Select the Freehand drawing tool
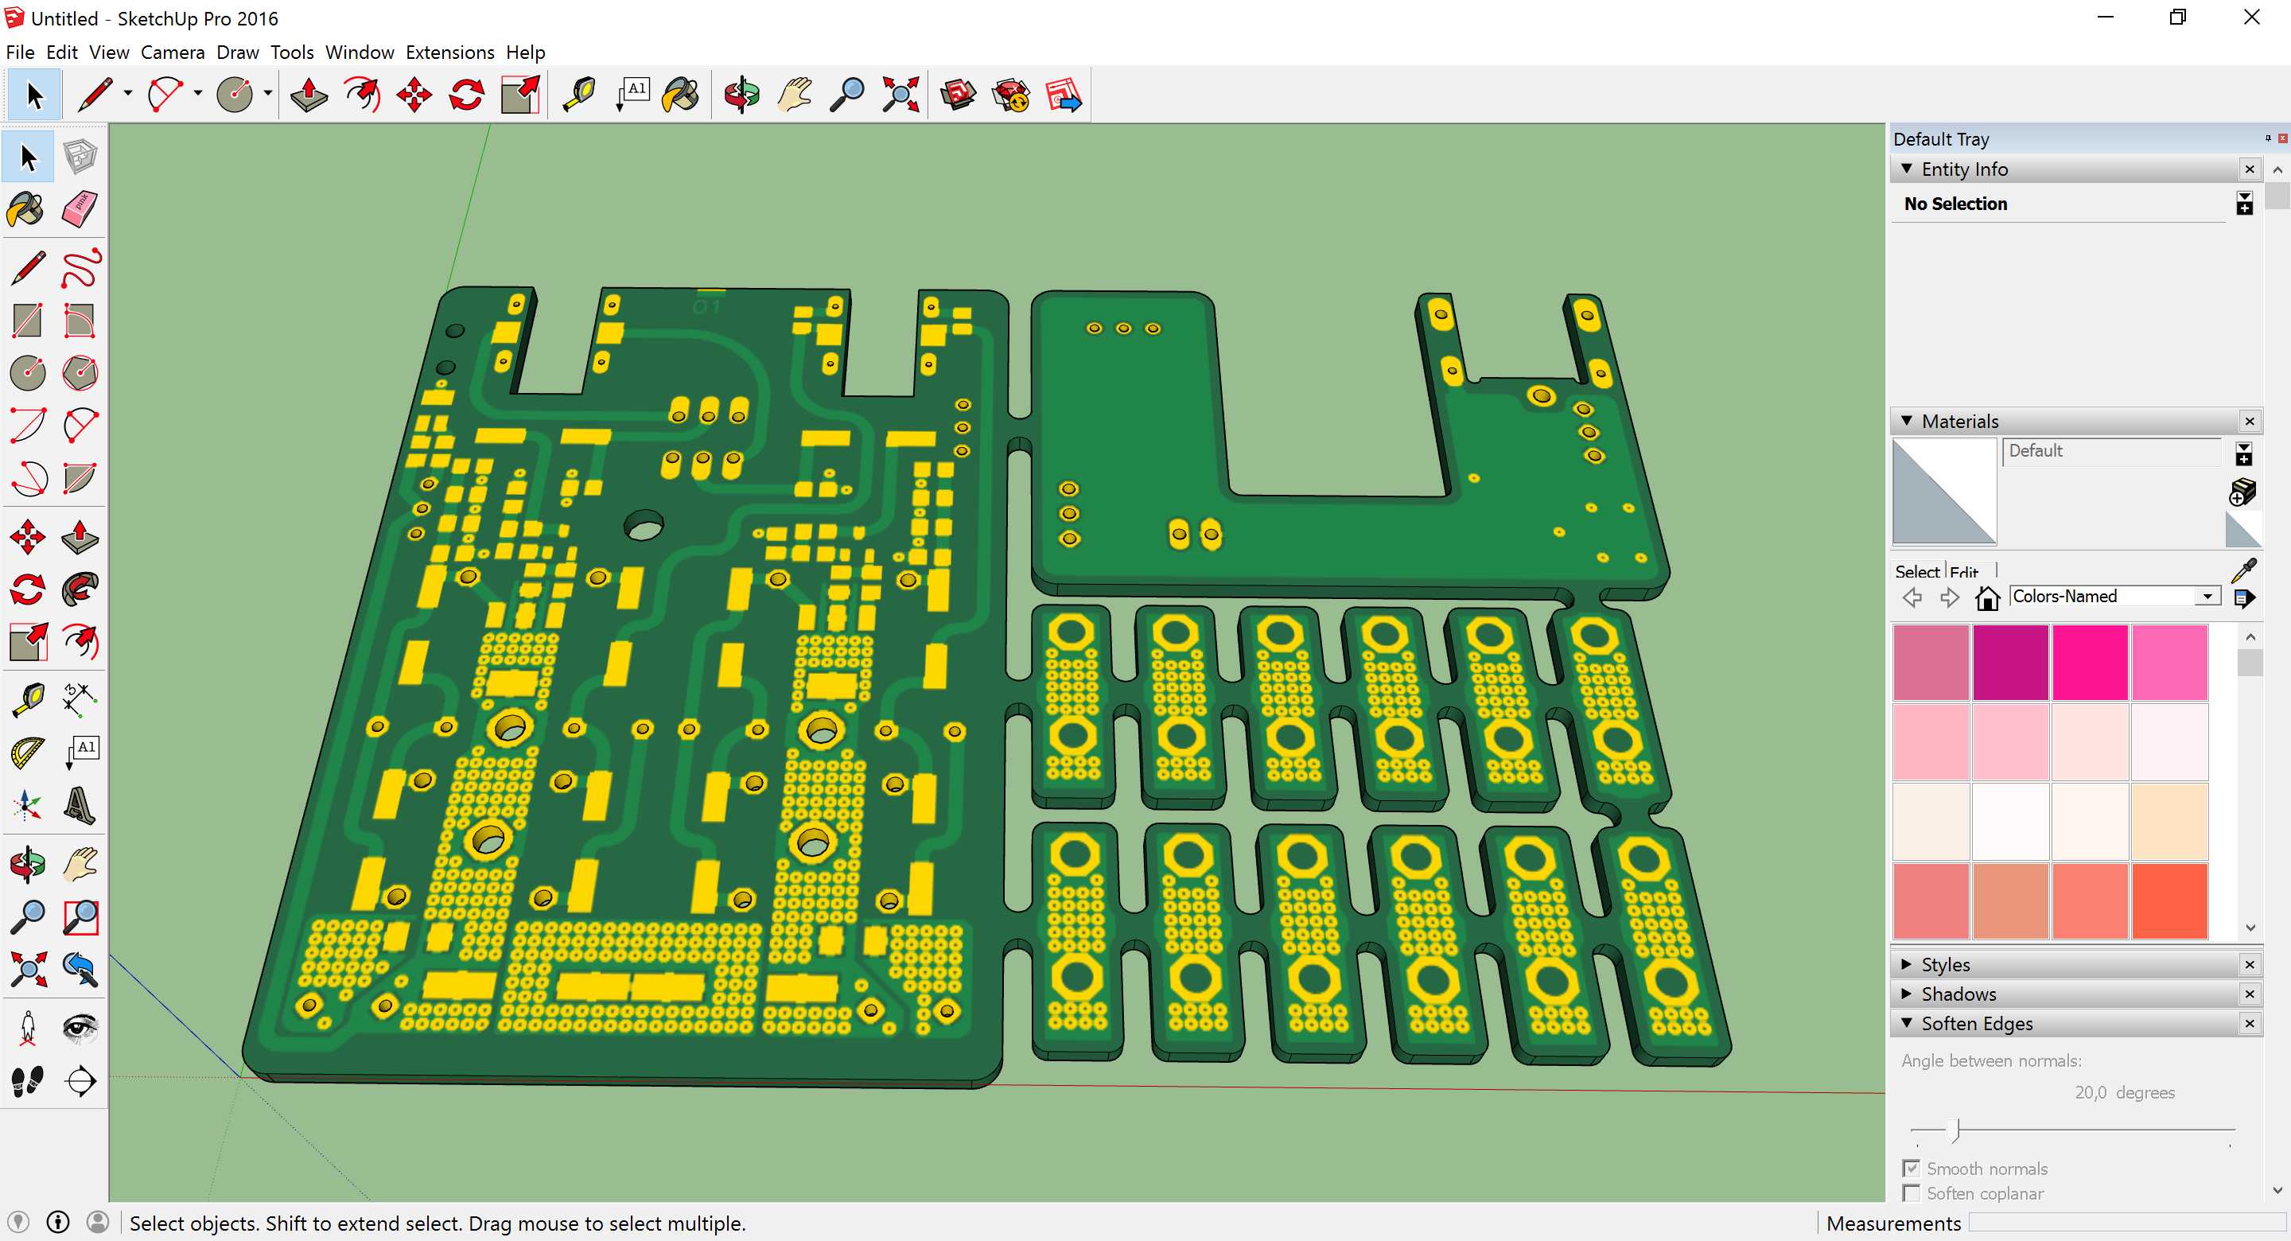 (80, 269)
